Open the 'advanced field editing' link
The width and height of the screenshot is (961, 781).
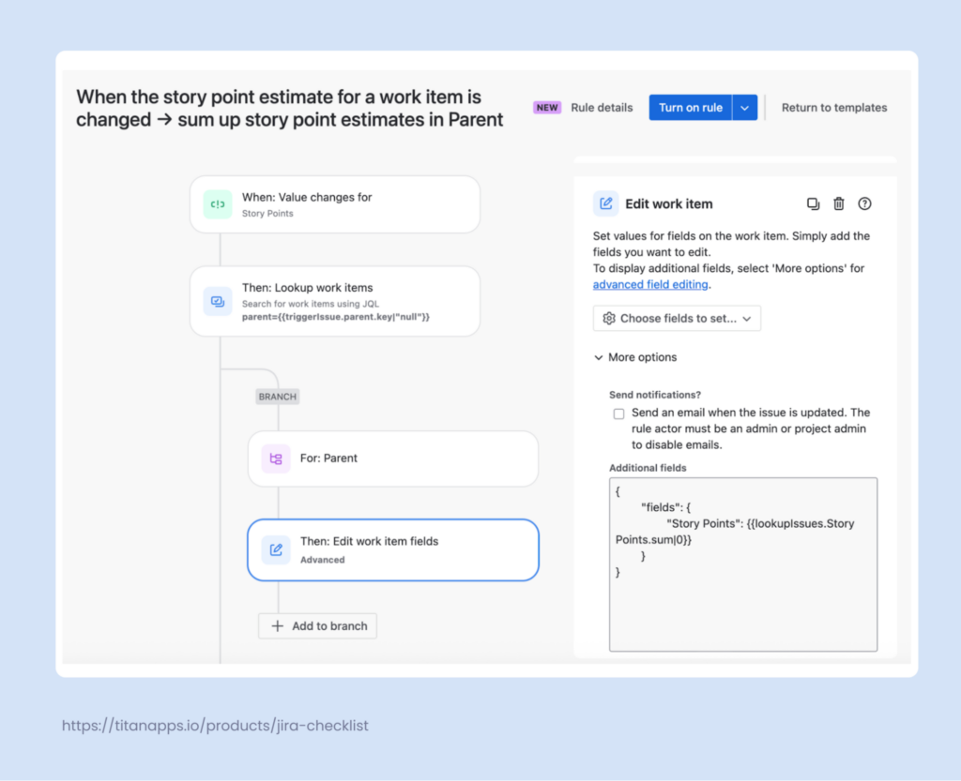tap(650, 284)
